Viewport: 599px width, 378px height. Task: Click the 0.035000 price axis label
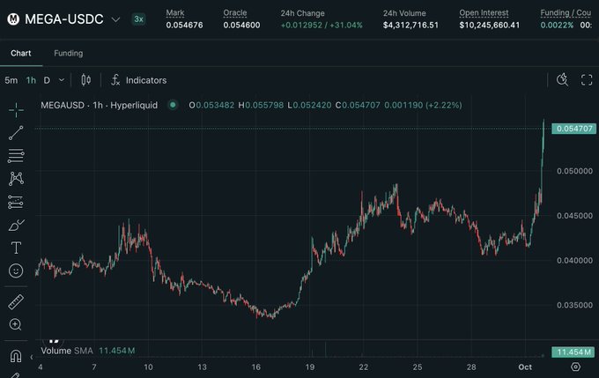[x=574, y=306]
